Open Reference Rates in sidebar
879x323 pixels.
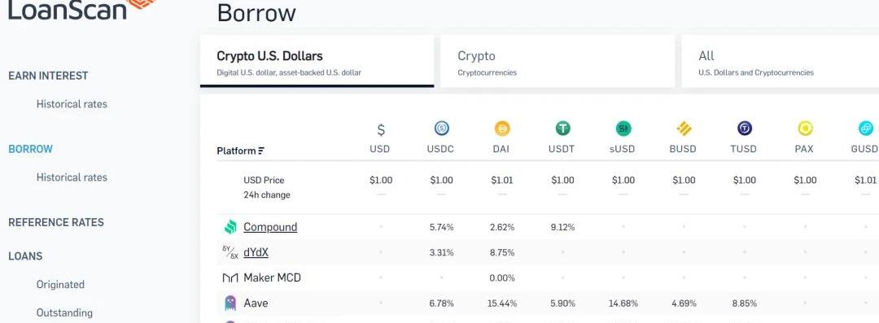(56, 222)
